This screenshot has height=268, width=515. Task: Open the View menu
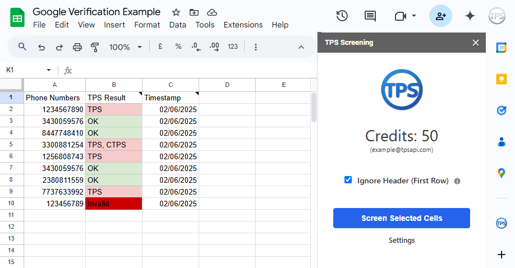click(86, 25)
